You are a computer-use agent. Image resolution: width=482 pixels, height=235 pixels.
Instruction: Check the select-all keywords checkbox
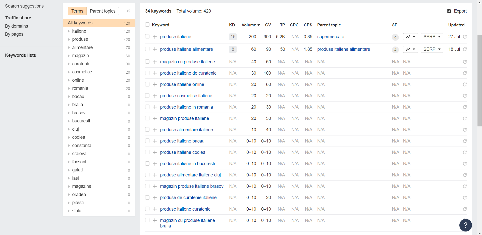pyautogui.click(x=147, y=25)
